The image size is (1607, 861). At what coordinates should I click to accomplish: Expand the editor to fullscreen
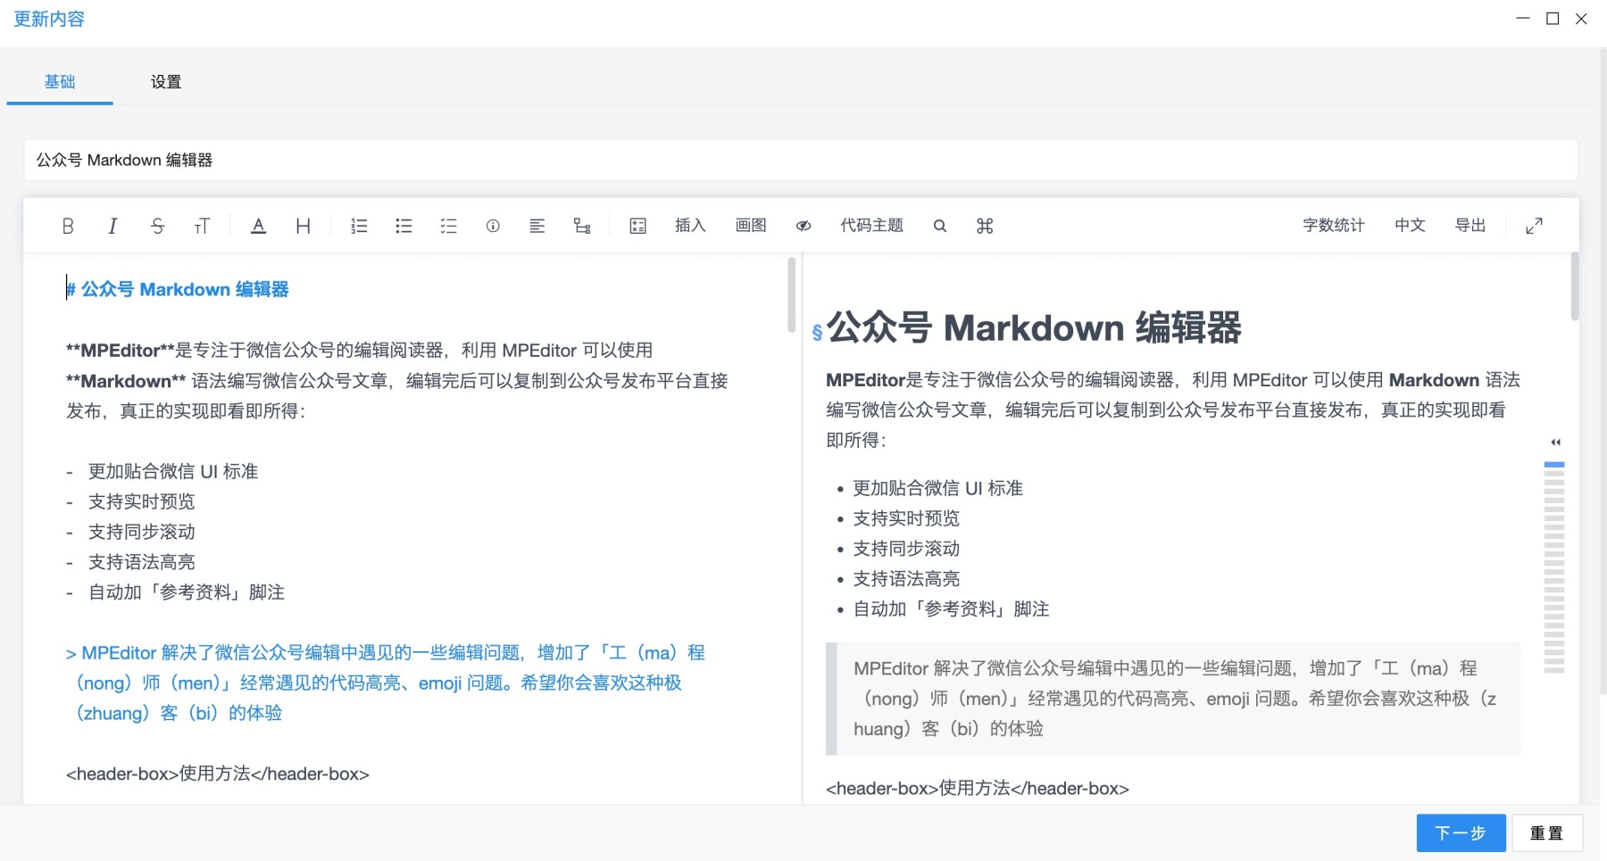1534,226
